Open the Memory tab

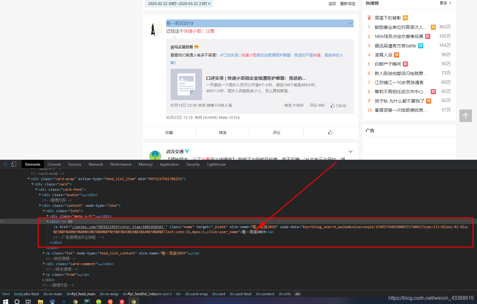(x=145, y=164)
